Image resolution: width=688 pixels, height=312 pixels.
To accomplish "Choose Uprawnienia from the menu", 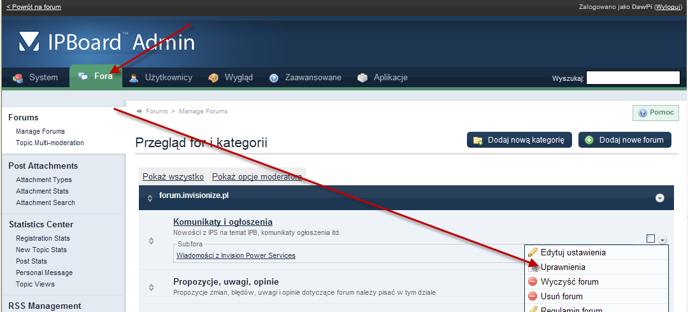I will 597,267.
